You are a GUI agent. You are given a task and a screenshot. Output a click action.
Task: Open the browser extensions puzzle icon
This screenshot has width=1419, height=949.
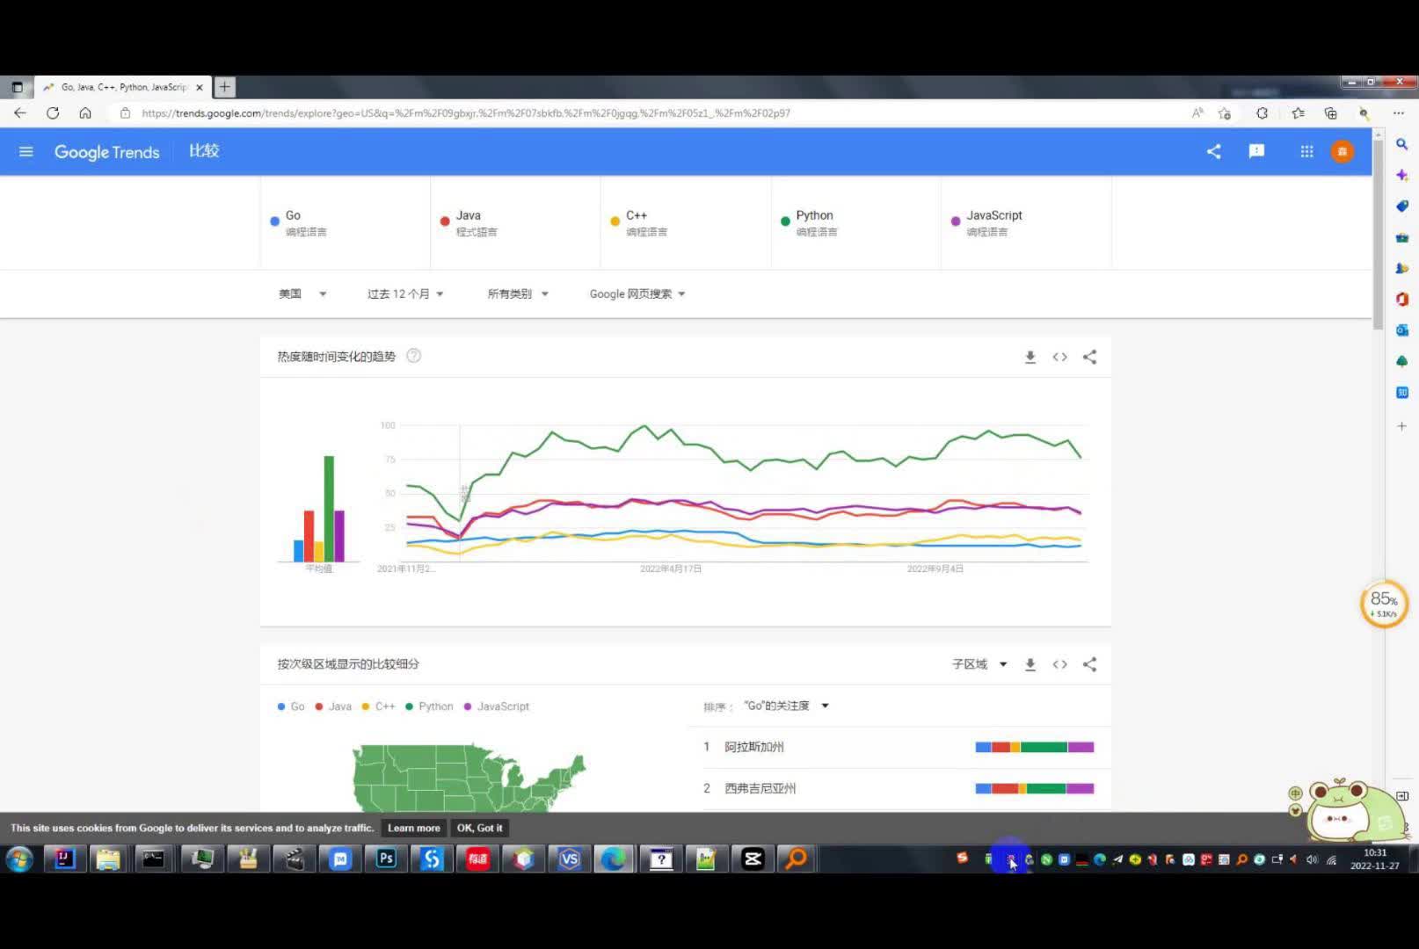tap(1262, 112)
